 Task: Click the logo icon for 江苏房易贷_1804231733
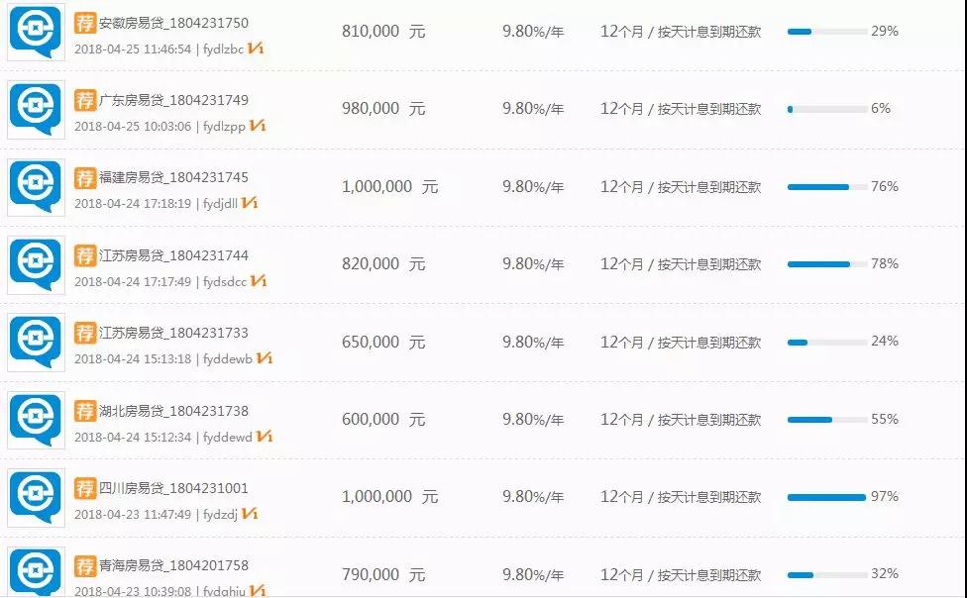pyautogui.click(x=36, y=343)
